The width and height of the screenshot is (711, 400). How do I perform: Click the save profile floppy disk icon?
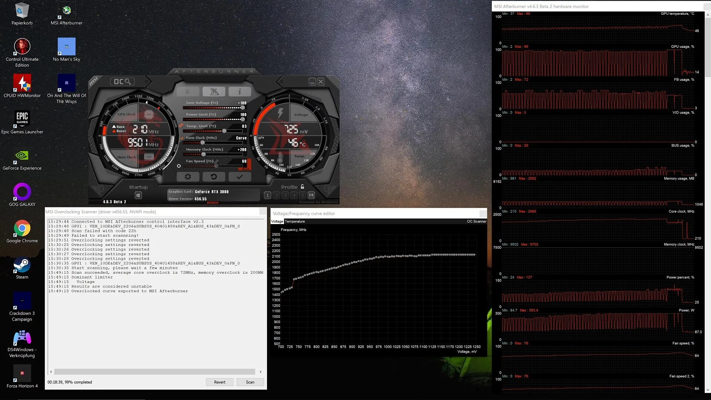pyautogui.click(x=311, y=195)
